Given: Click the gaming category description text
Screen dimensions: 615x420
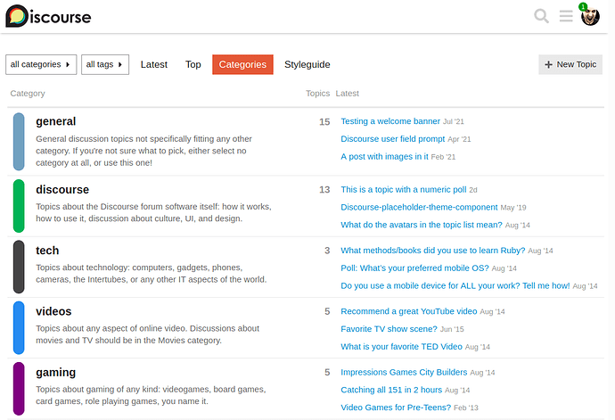Looking at the screenshot, I should (x=151, y=395).
